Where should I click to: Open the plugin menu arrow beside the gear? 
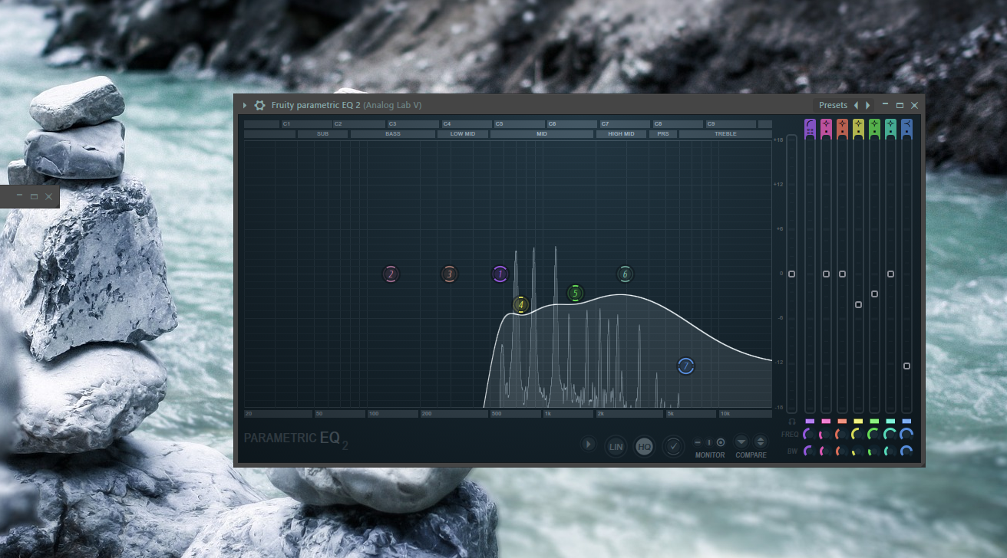tap(245, 105)
